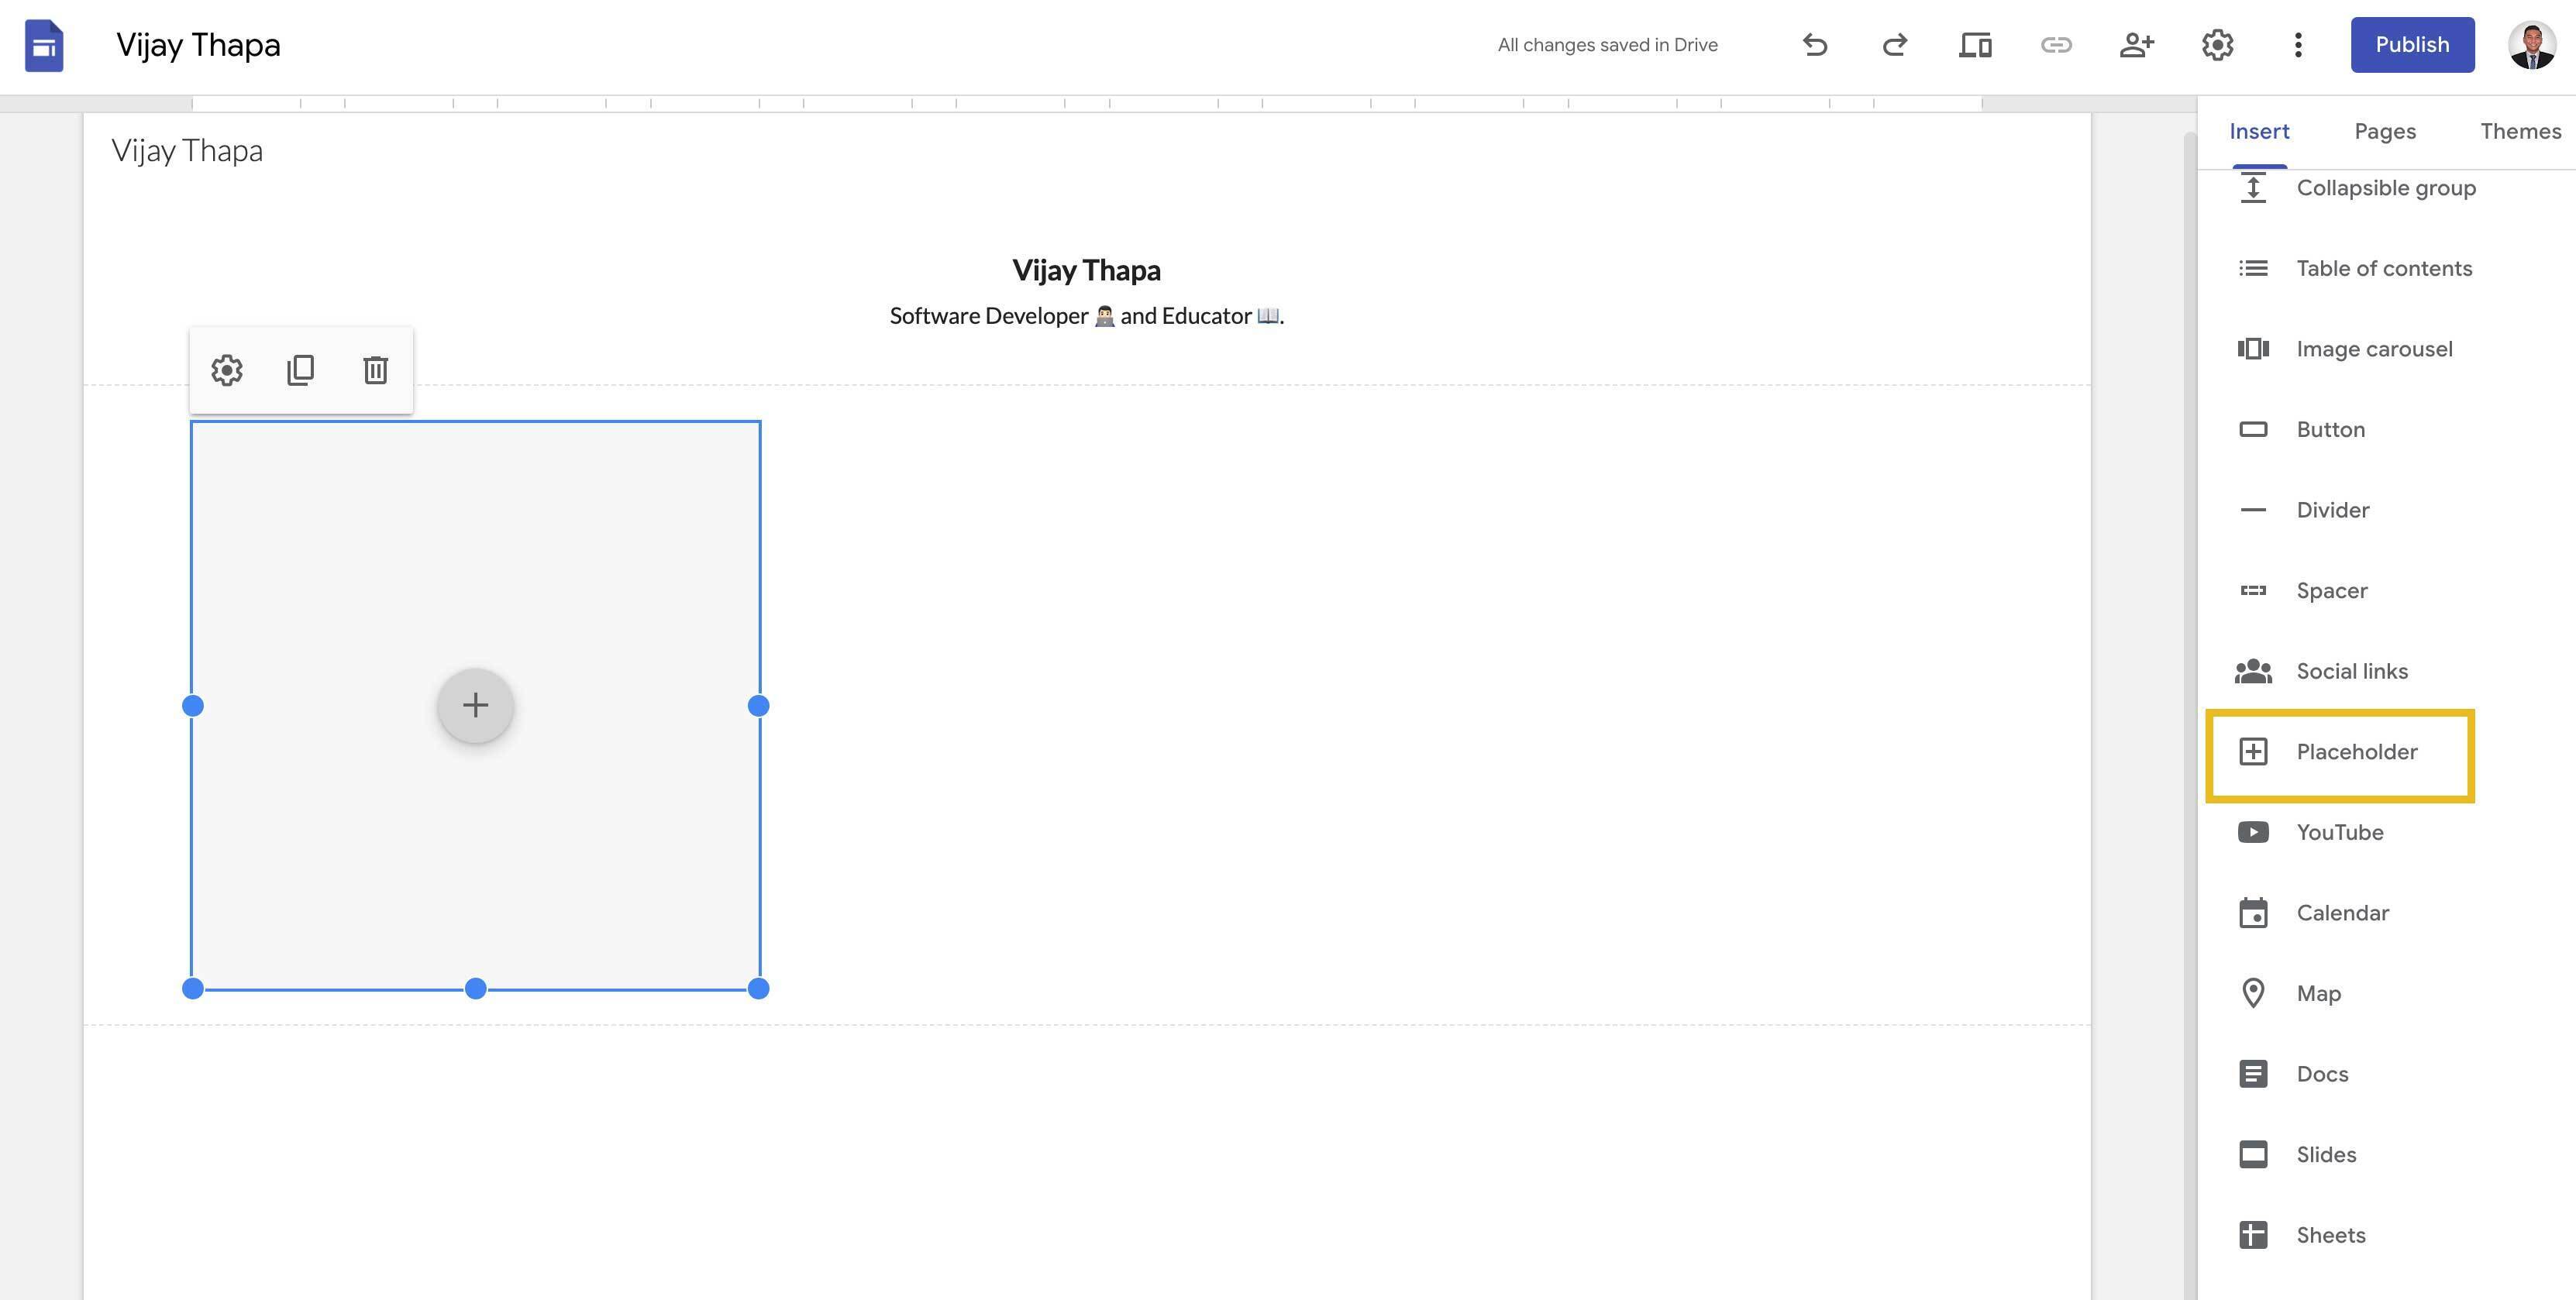
Task: Click the copy published link icon
Action: coord(2056,45)
